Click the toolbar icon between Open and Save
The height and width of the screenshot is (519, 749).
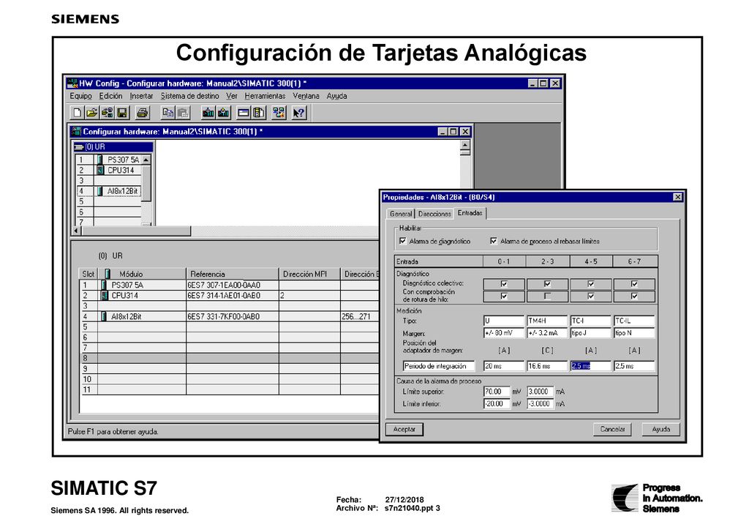(x=107, y=113)
